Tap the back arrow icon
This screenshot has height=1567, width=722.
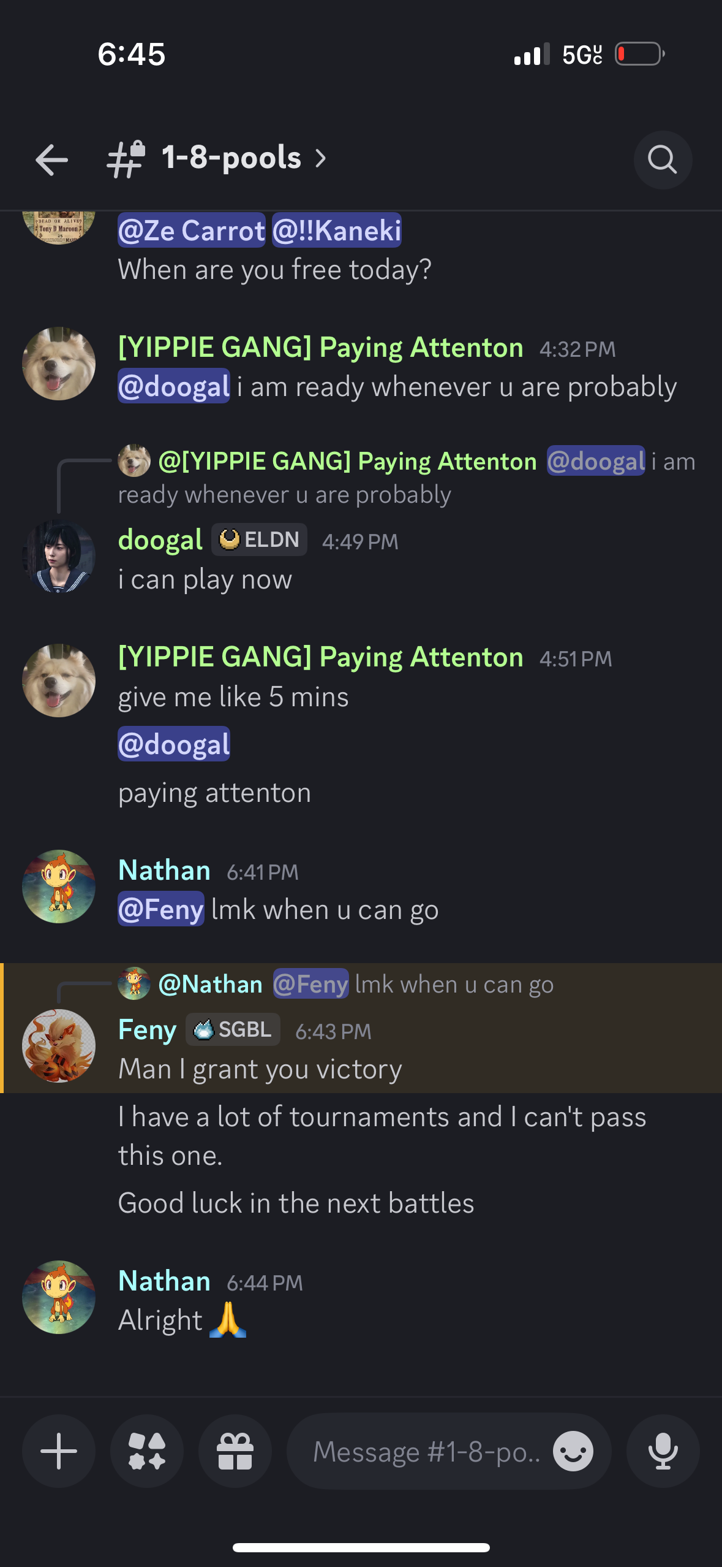tap(51, 160)
